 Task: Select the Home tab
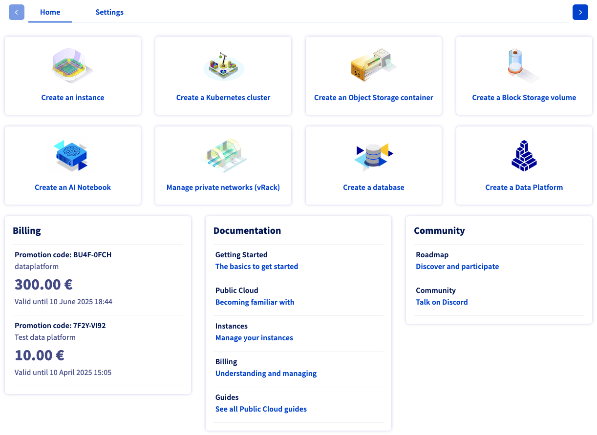tap(50, 12)
